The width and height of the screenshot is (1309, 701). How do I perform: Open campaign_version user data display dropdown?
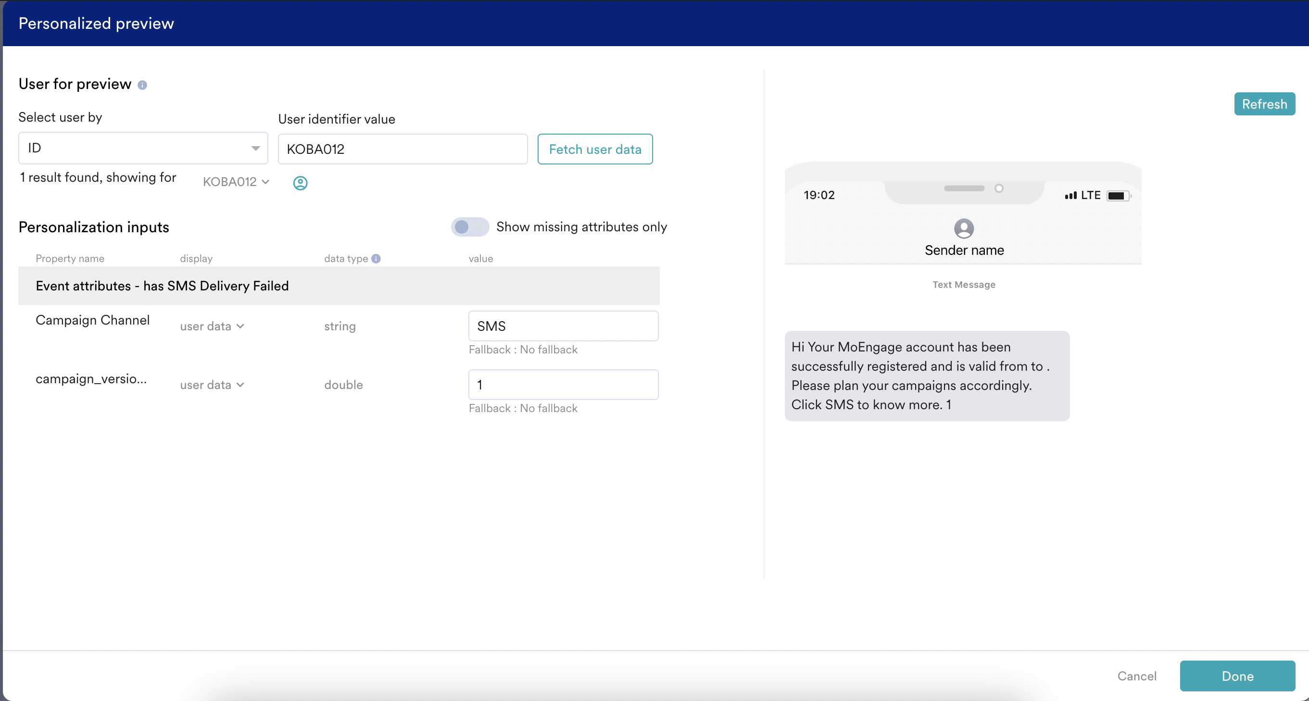[x=212, y=385]
